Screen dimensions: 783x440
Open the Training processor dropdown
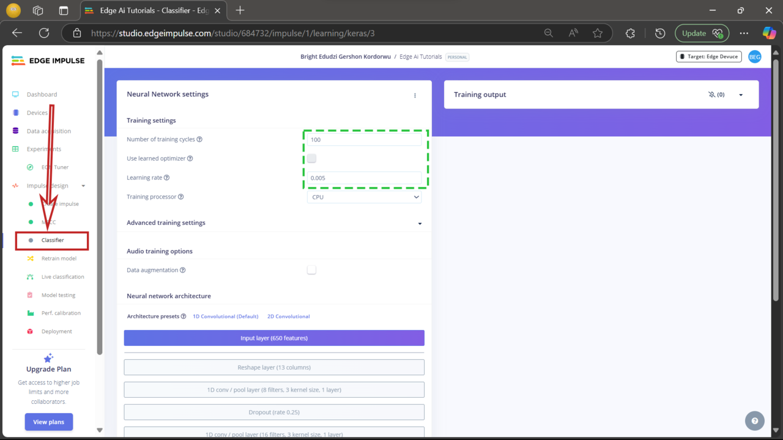(x=364, y=197)
